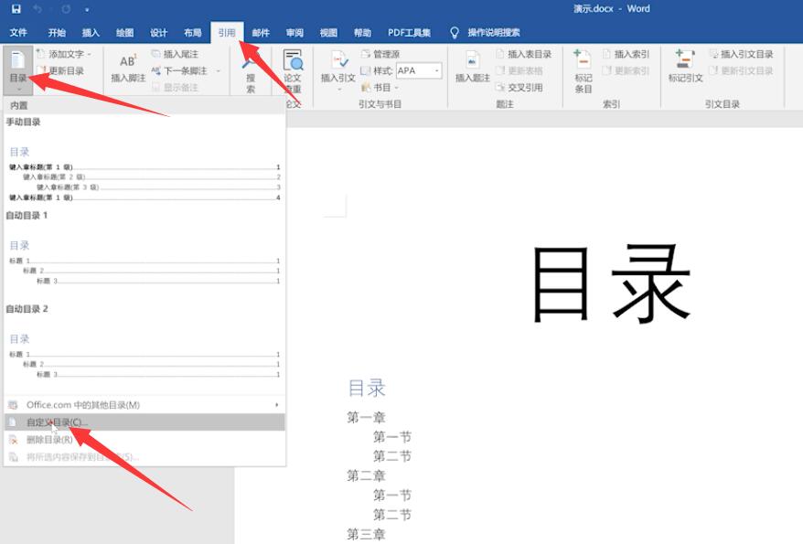The height and width of the screenshot is (544, 803).
Task: Select the 引用 ribbon tab
Action: pos(226,33)
